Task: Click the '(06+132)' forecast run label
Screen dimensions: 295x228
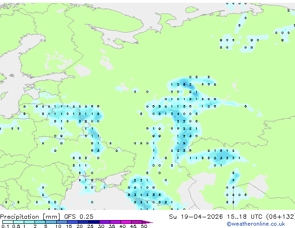Action: [x=280, y=217]
